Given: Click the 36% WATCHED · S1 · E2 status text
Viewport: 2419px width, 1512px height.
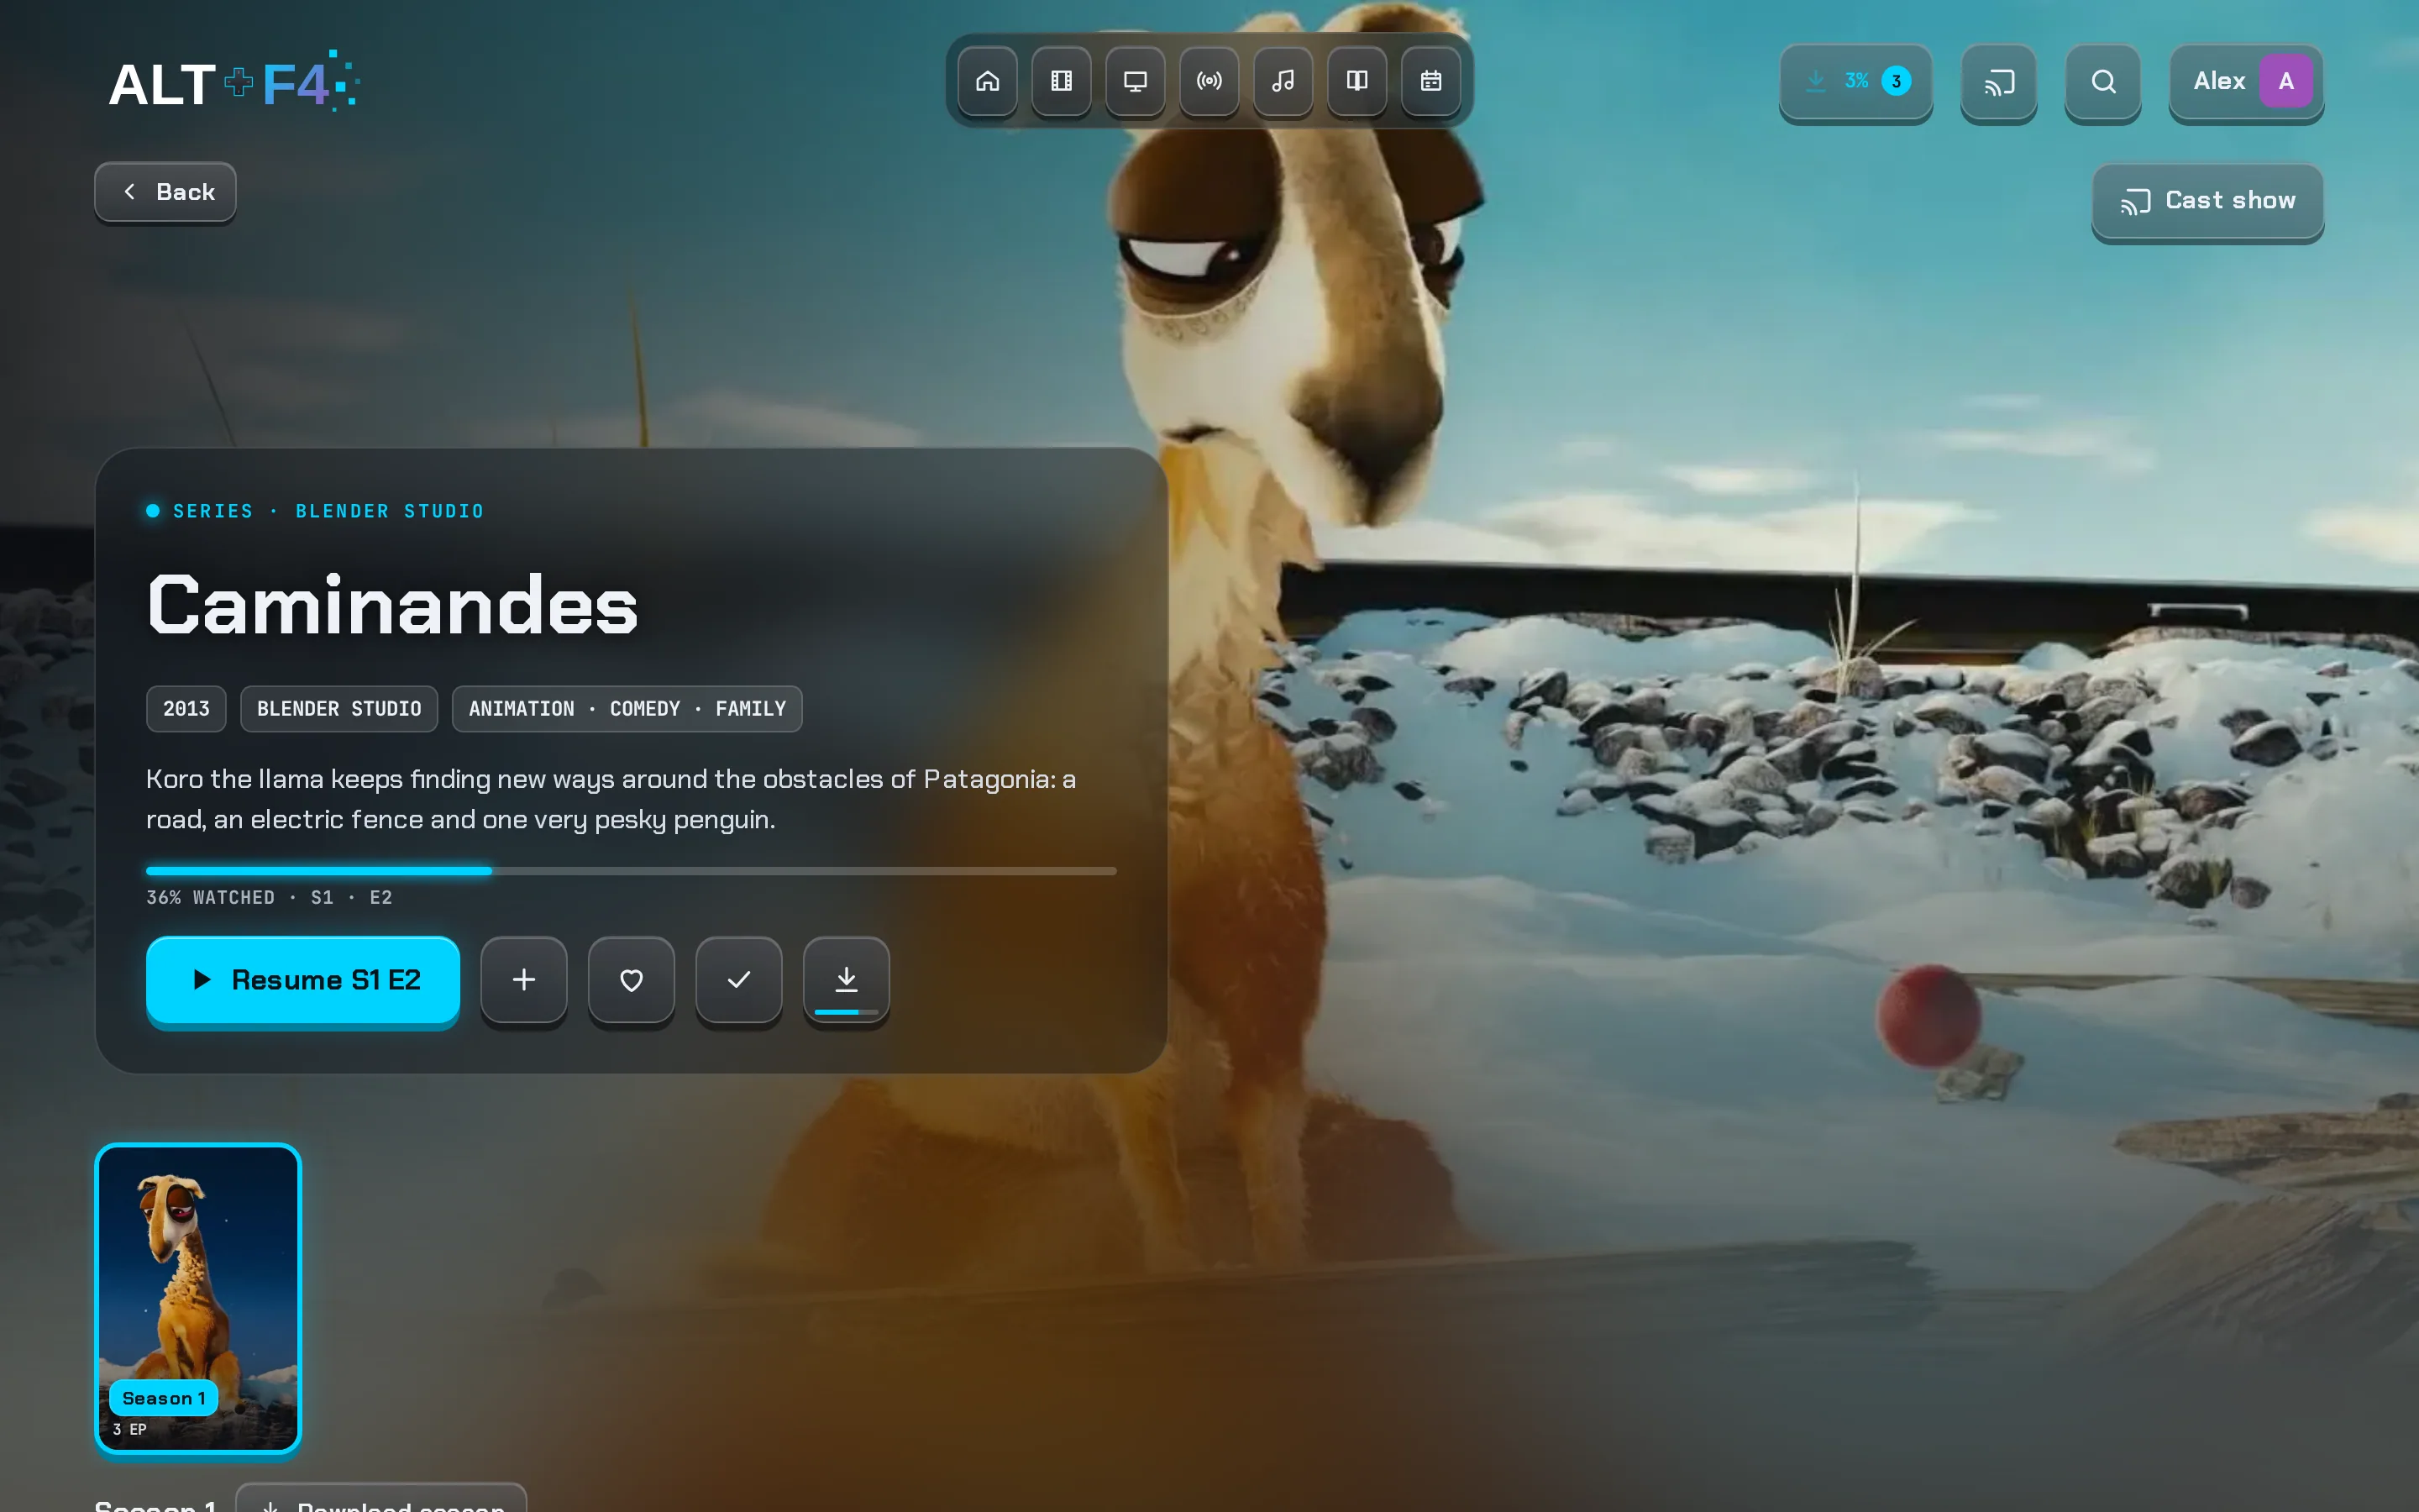Looking at the screenshot, I should [x=269, y=898].
